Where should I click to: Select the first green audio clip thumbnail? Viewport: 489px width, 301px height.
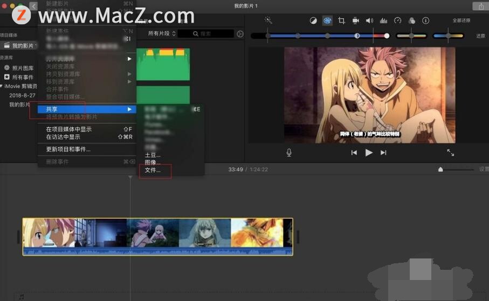163,65
